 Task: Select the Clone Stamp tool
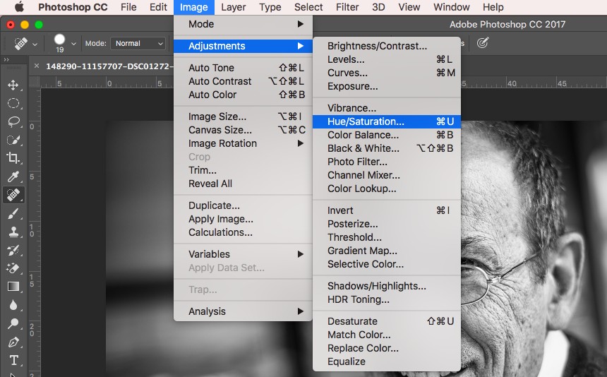point(13,232)
